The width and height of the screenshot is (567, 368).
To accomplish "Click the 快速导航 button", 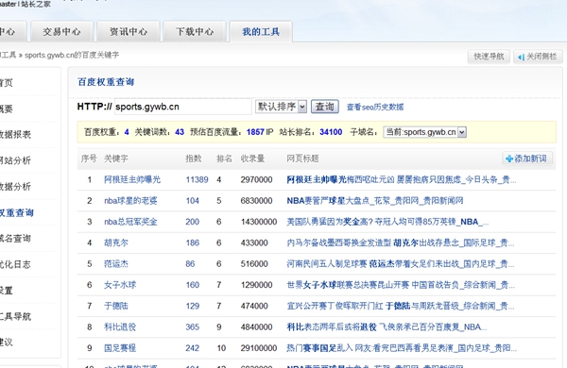I will pos(489,57).
